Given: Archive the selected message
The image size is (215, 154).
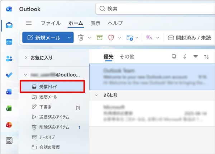Looking at the screenshot, I should [100, 37].
